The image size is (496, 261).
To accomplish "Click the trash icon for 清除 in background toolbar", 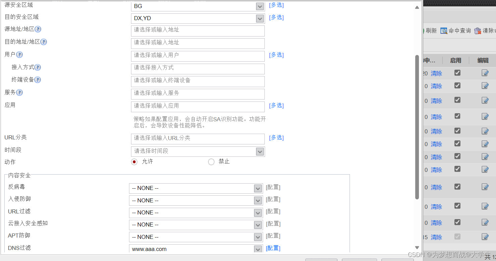I will click(x=478, y=30).
